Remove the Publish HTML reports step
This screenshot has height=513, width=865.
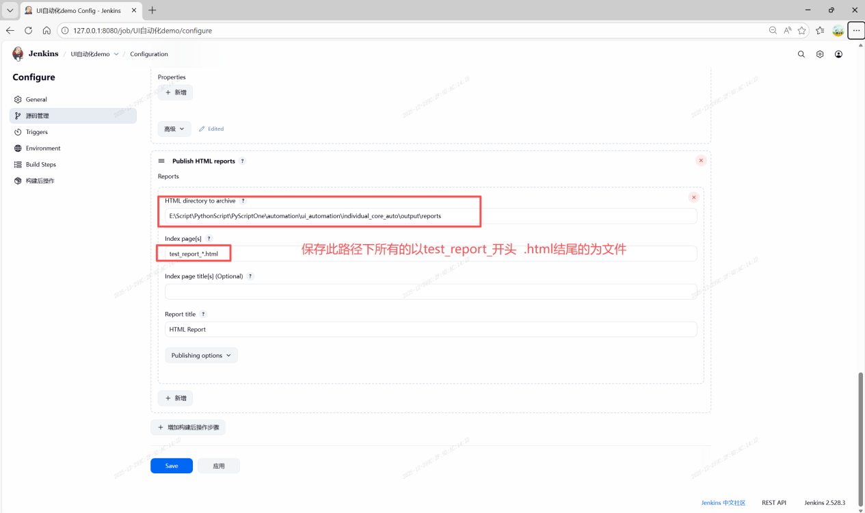(x=701, y=161)
